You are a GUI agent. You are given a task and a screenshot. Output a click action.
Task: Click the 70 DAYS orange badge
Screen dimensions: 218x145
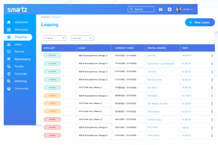point(52,103)
